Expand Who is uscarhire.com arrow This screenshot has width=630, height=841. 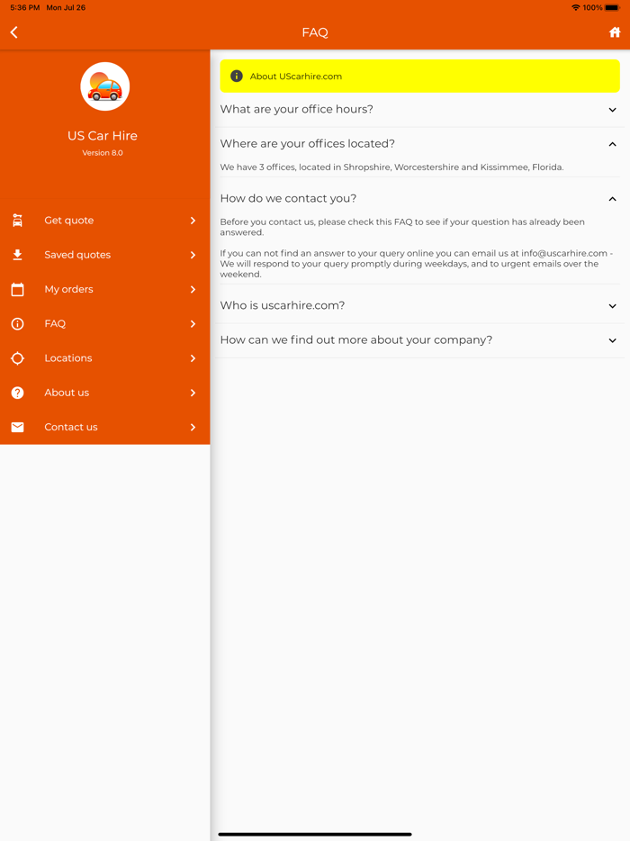pyautogui.click(x=612, y=306)
